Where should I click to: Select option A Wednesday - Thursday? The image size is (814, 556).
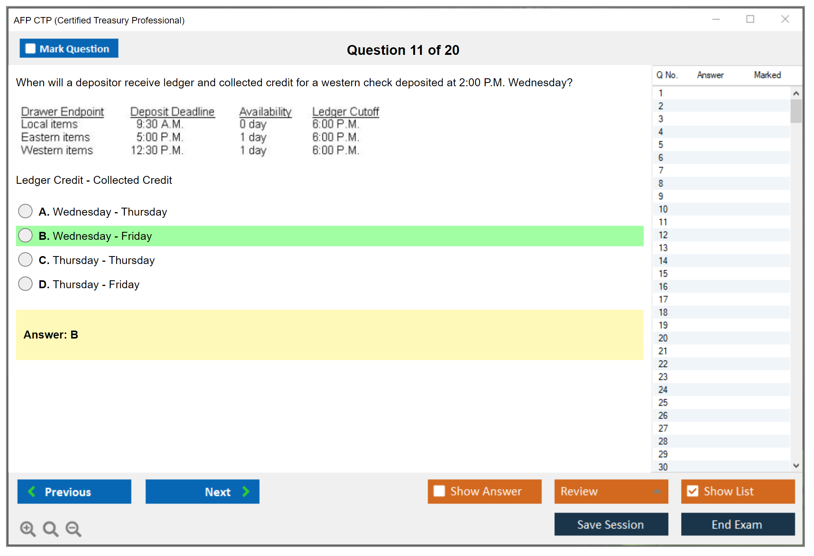pos(25,211)
